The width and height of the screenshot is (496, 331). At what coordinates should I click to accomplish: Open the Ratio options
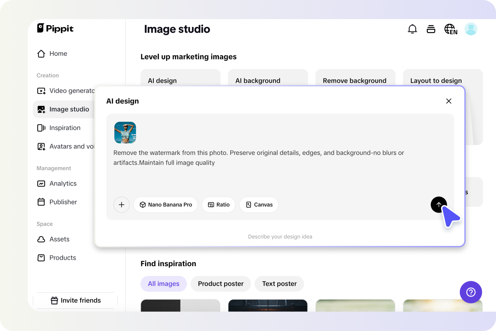coord(218,205)
